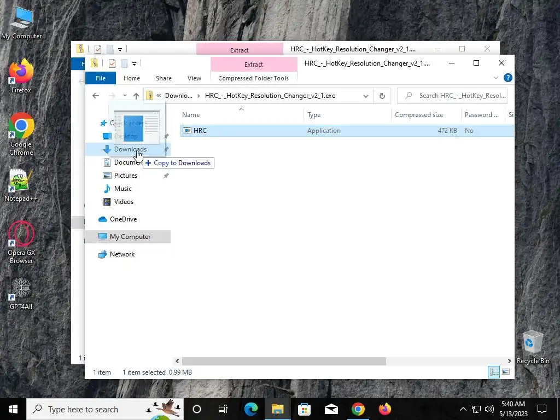Expand the address bar history dropdown
This screenshot has width=560, height=420.
click(366, 96)
